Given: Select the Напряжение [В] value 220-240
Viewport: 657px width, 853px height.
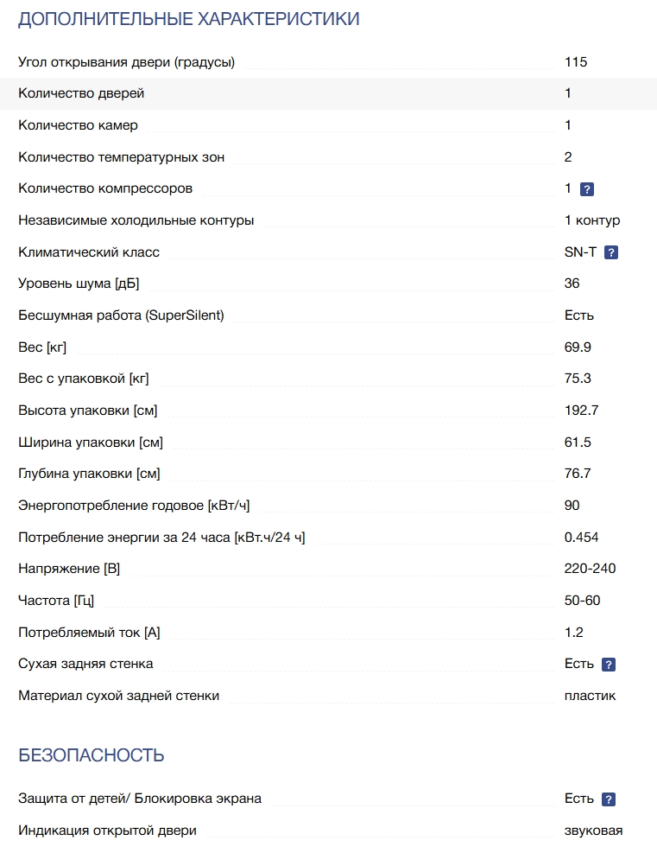Looking at the screenshot, I should pyautogui.click(x=591, y=569).
